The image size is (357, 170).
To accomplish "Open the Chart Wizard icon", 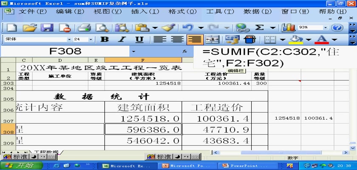I will (289, 28).
